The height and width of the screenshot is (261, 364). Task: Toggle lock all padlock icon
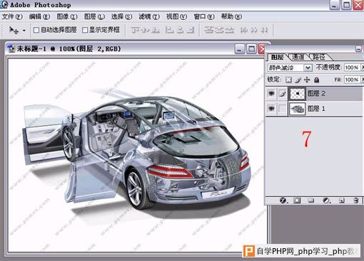pos(317,80)
